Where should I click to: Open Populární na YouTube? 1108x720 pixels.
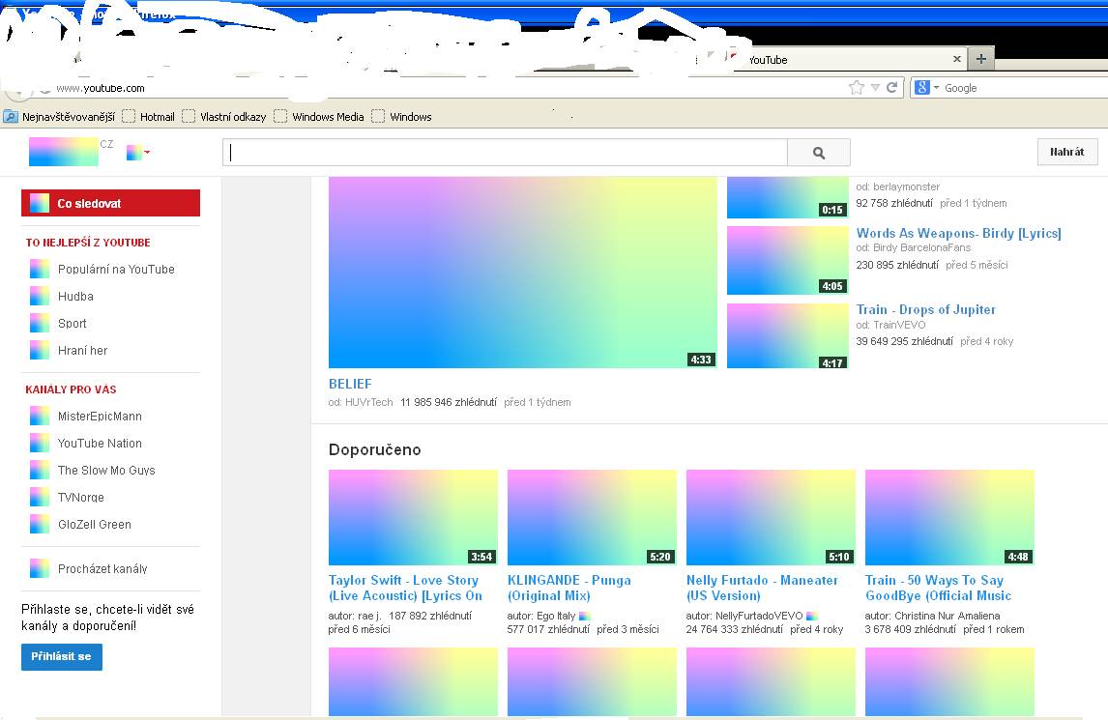pyautogui.click(x=116, y=270)
